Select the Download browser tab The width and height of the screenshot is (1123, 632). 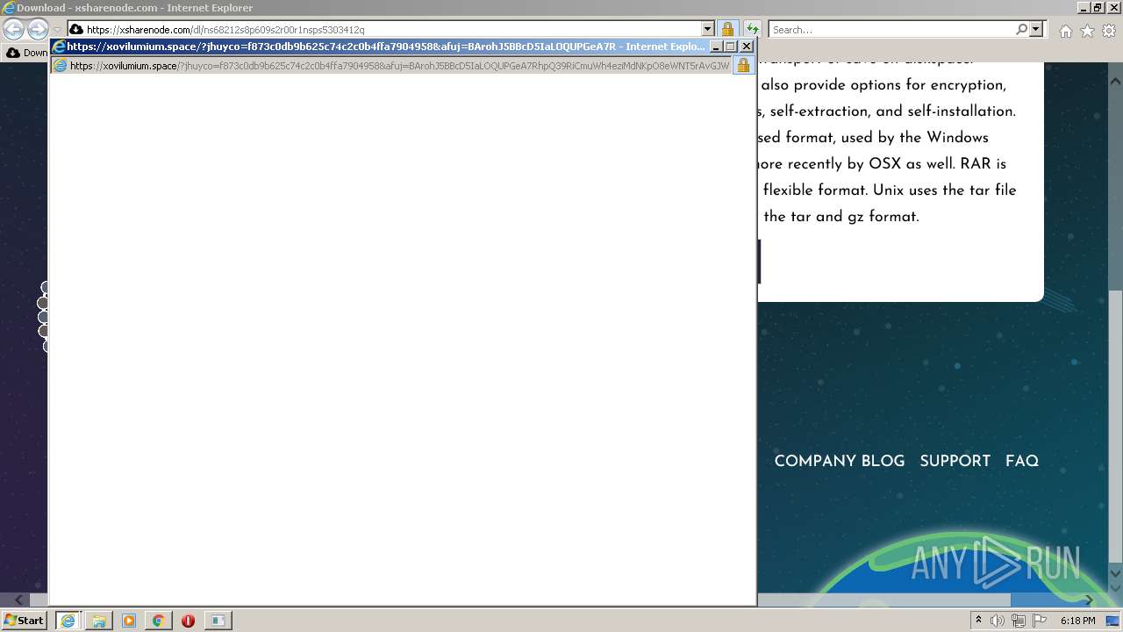(26, 53)
